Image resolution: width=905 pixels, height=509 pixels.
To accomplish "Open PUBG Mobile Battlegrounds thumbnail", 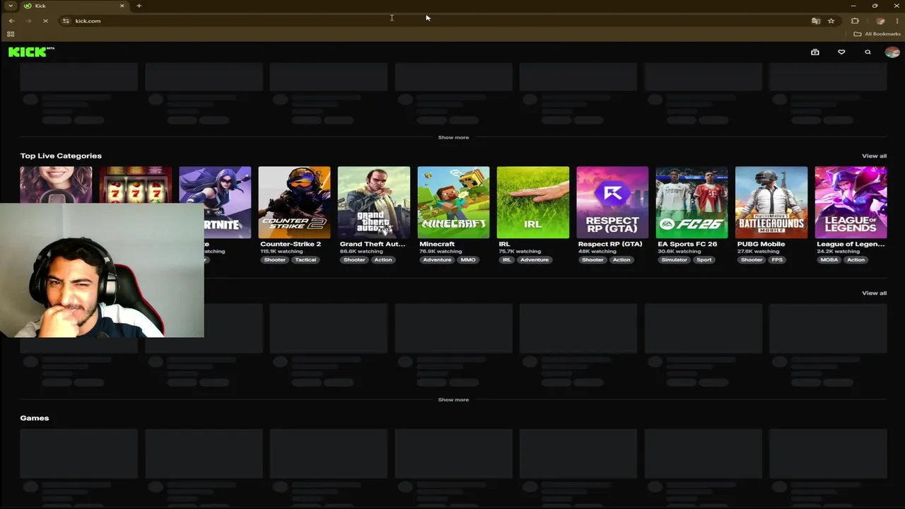I will point(771,202).
